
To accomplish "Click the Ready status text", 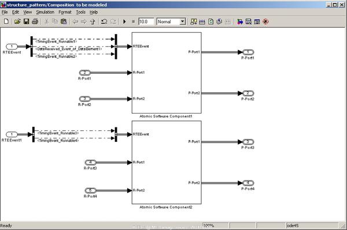I will coord(6,225).
